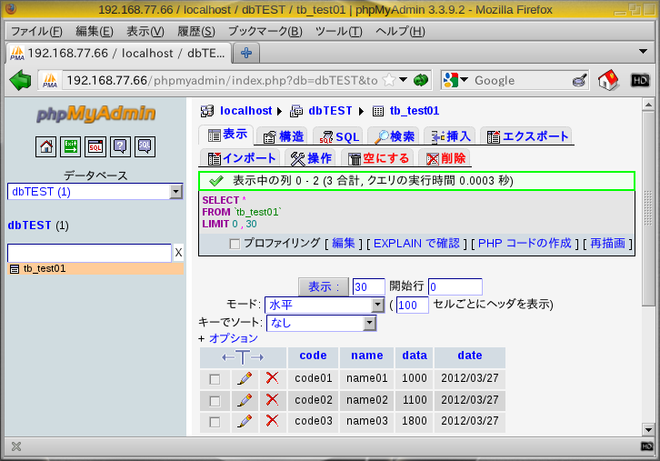Delete row code02 with red X
Image resolution: width=660 pixels, height=461 pixels.
273,399
